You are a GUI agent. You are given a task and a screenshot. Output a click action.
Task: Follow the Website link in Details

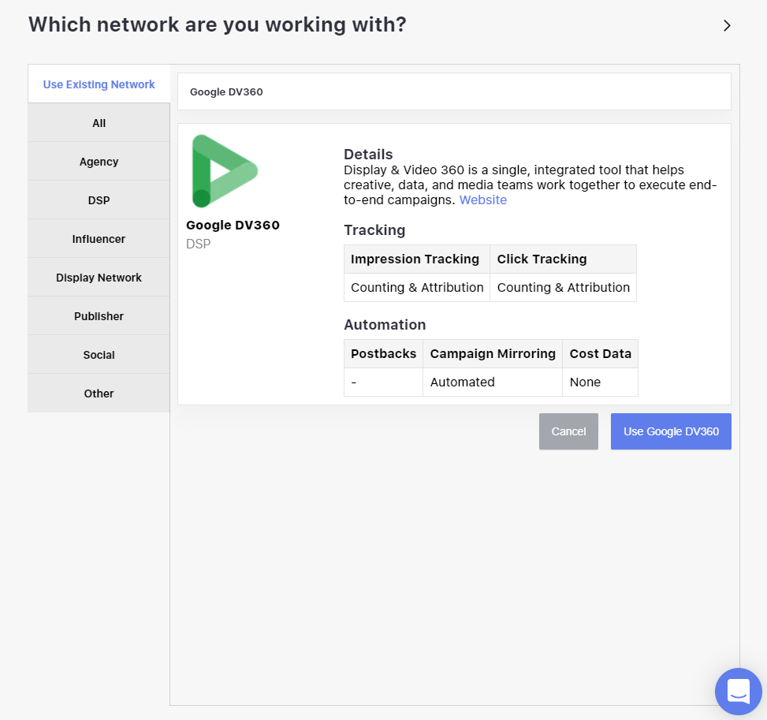point(482,200)
